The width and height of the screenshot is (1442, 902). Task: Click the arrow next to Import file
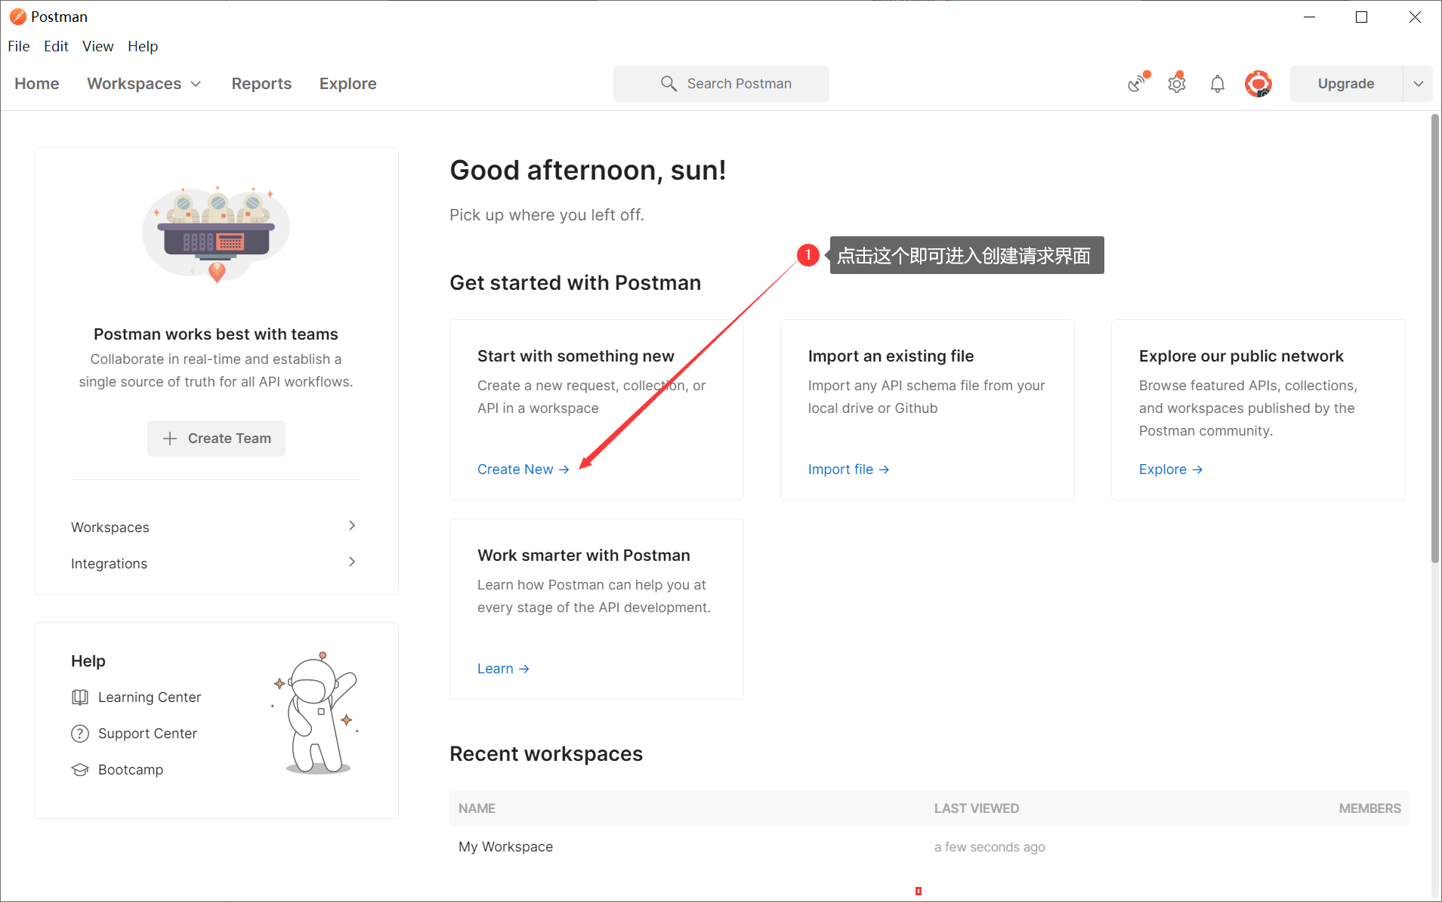tap(884, 469)
